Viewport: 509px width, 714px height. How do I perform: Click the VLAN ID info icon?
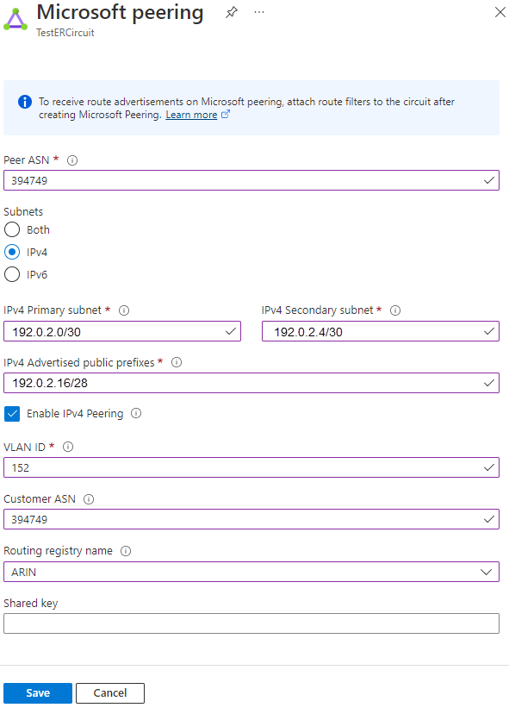pos(68,447)
